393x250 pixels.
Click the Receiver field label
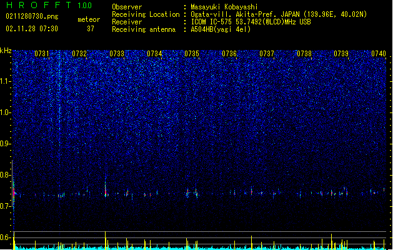coord(127,22)
